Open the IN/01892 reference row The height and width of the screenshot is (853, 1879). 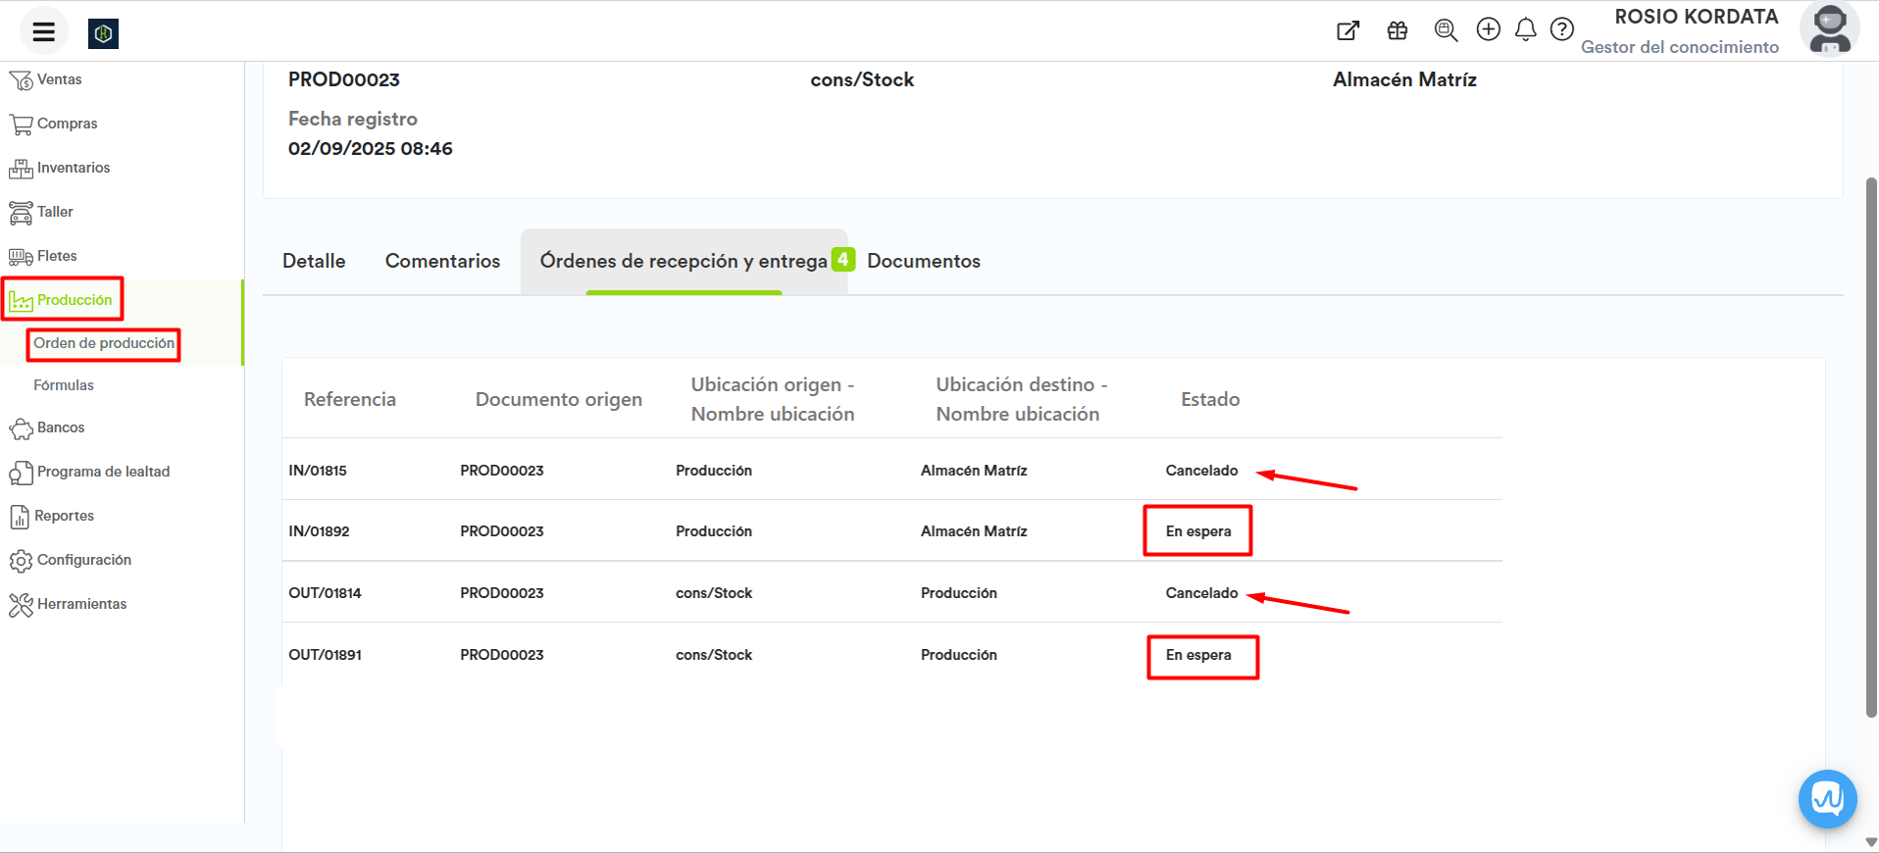coord(319,531)
